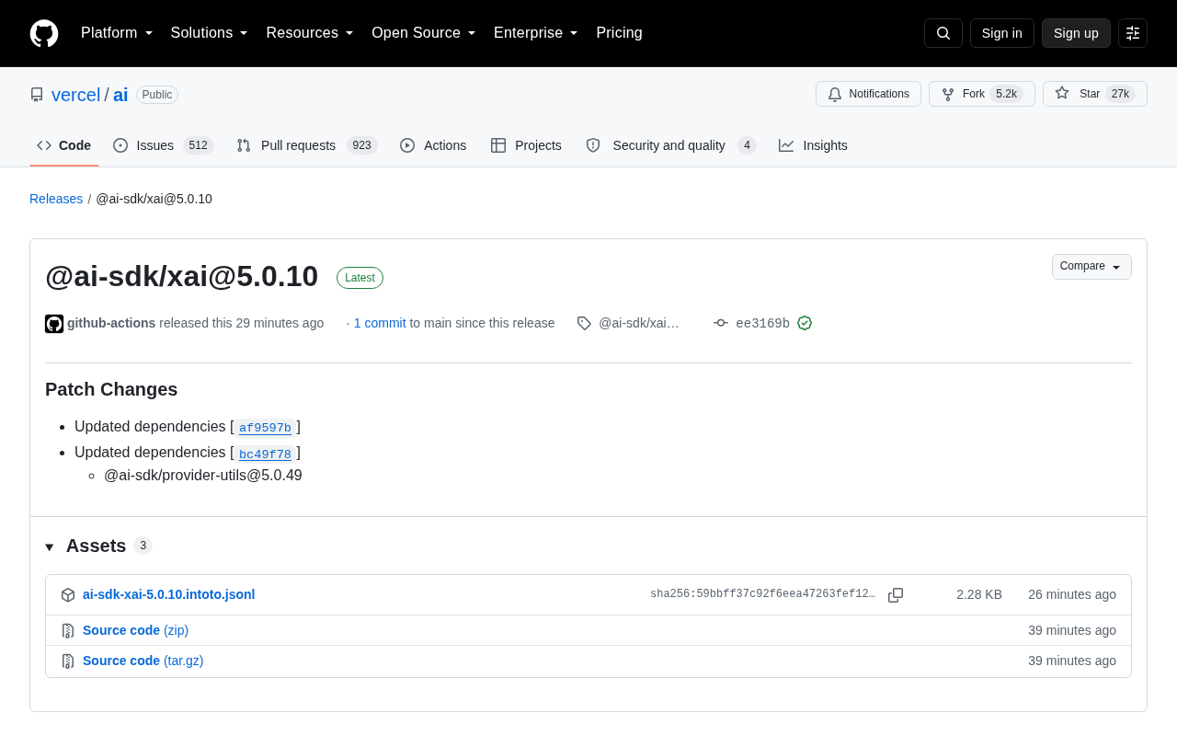Image resolution: width=1177 pixels, height=736 pixels.
Task: Click the github-actions avatar icon
Action: (x=54, y=324)
